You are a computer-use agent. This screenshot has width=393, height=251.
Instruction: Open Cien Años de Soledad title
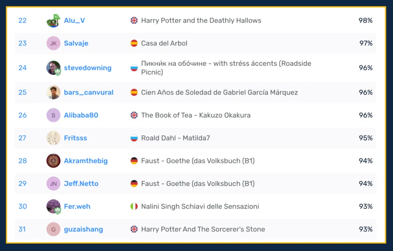point(219,92)
